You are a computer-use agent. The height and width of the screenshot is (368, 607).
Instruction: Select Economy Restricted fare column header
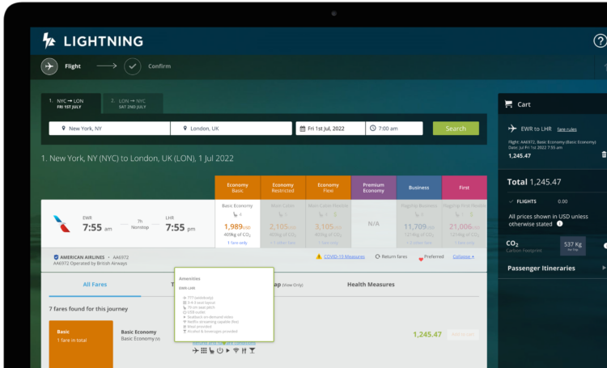pyautogui.click(x=283, y=188)
